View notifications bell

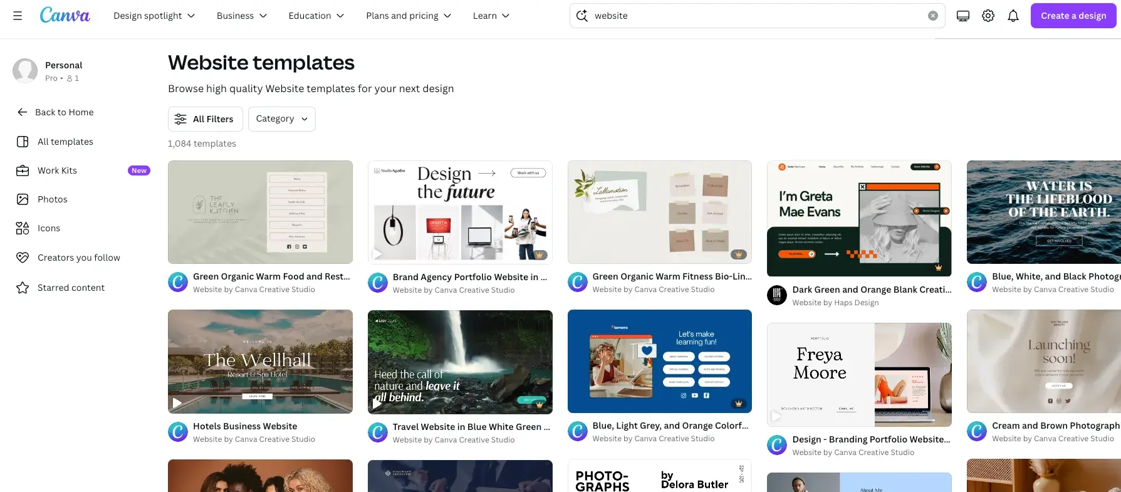[x=1013, y=16]
